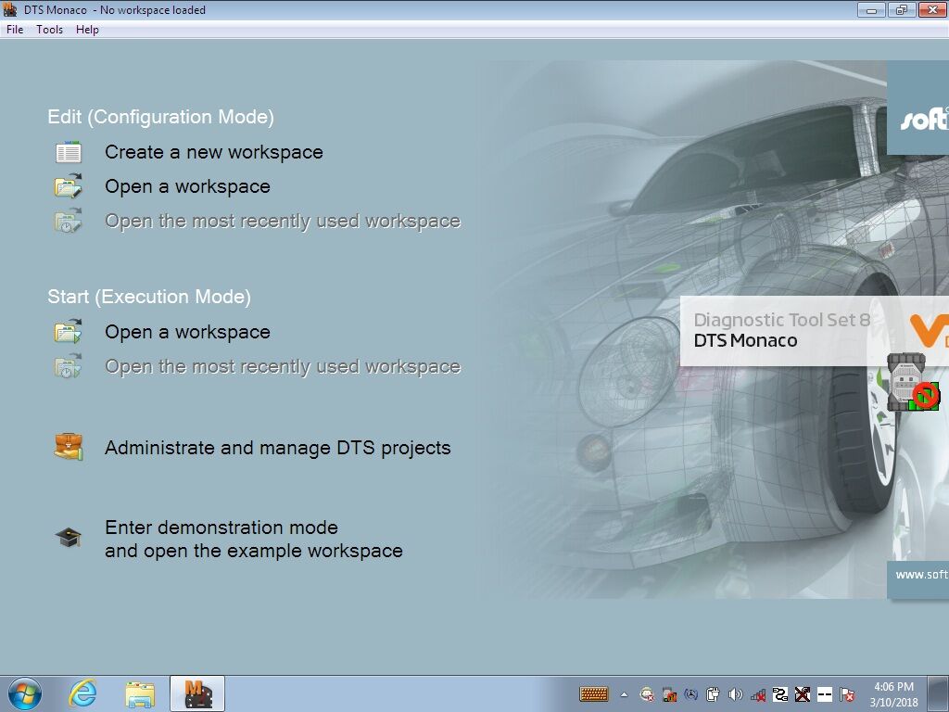Viewport: 949px width, 712px height.
Task: Open Administrate and manage DTS projects text link
Action: [278, 448]
